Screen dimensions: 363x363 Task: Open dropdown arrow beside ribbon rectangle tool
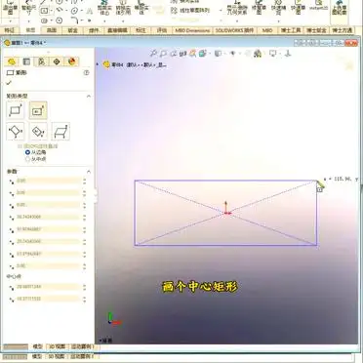pos(52,11)
